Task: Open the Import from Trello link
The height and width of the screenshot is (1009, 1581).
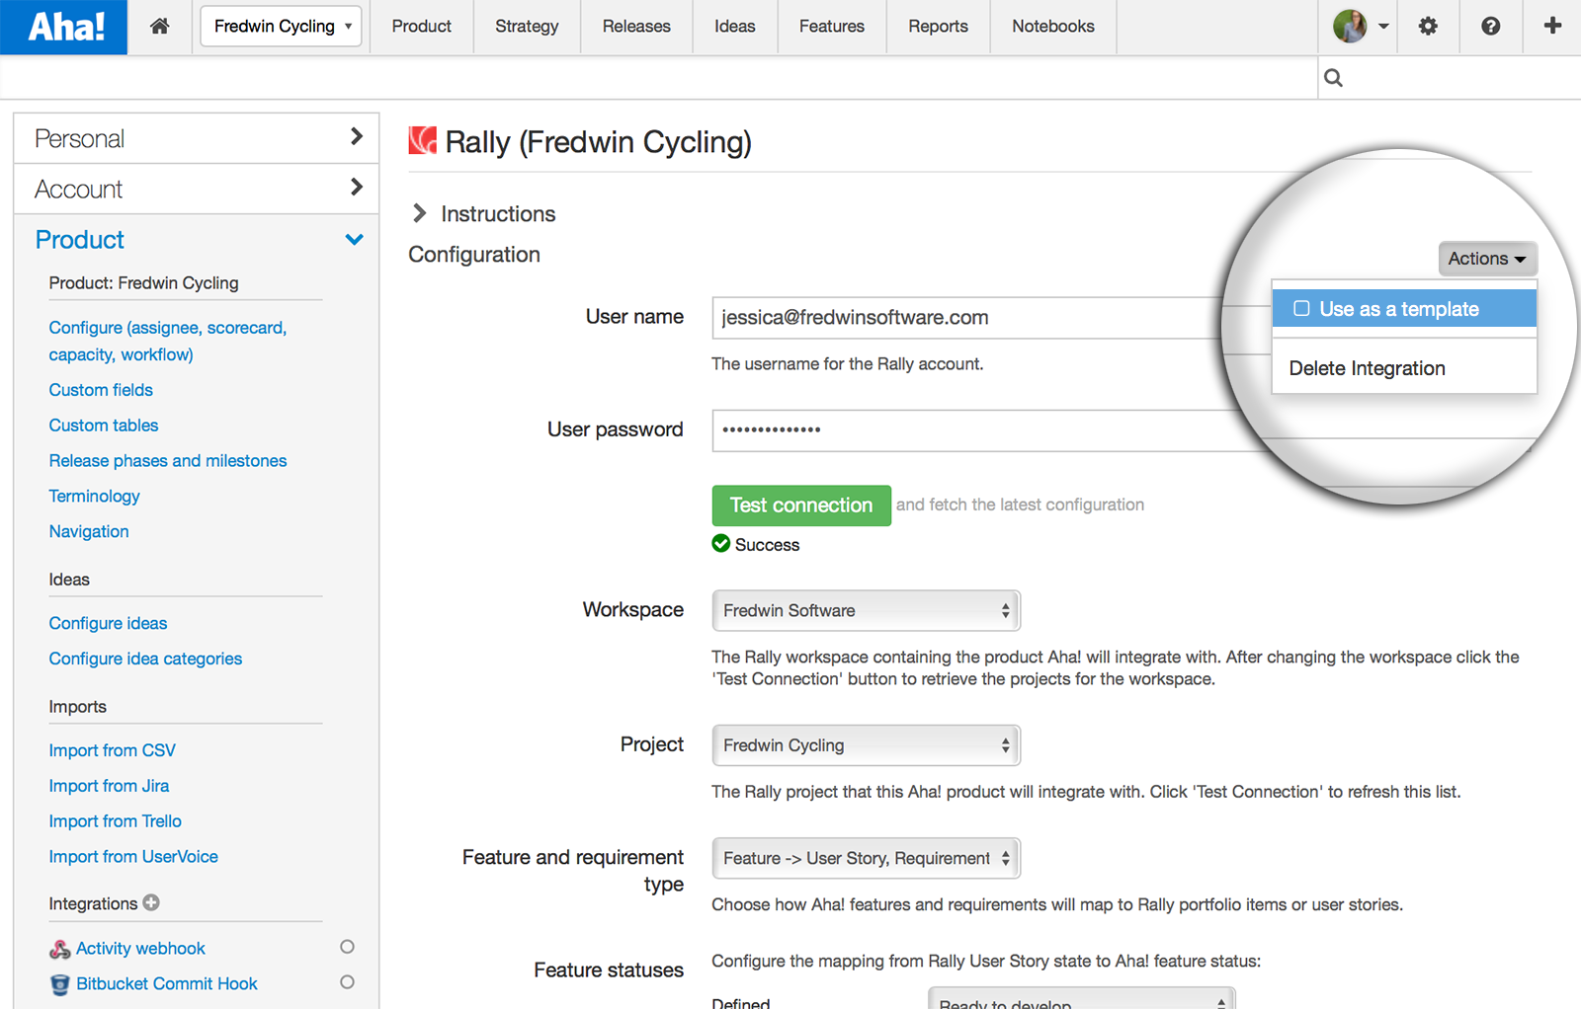Action: [116, 821]
